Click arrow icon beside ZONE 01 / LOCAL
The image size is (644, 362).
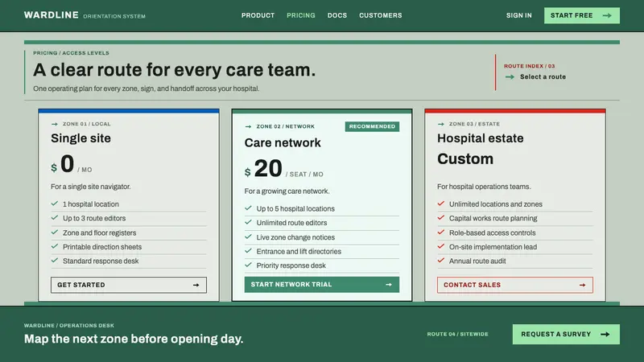pyautogui.click(x=54, y=124)
